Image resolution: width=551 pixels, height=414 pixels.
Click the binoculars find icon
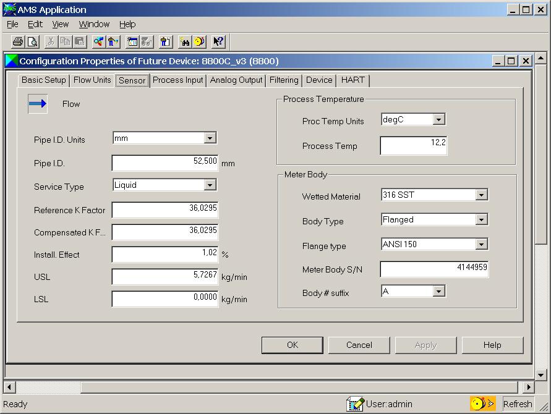coord(184,42)
